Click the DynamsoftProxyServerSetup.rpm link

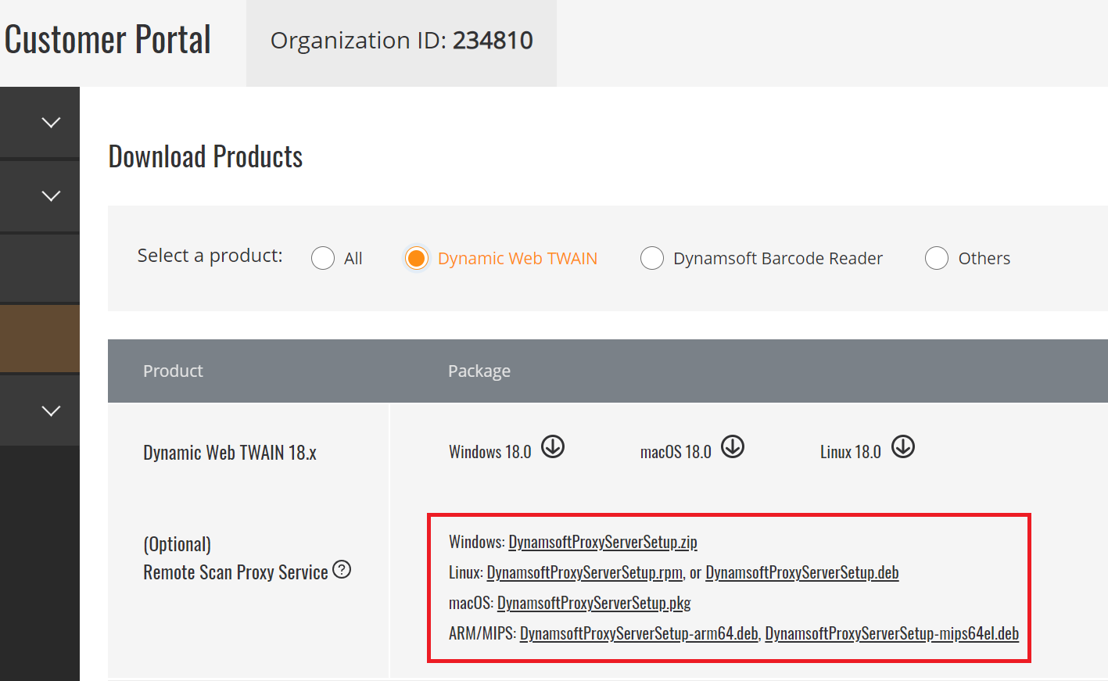pos(584,572)
